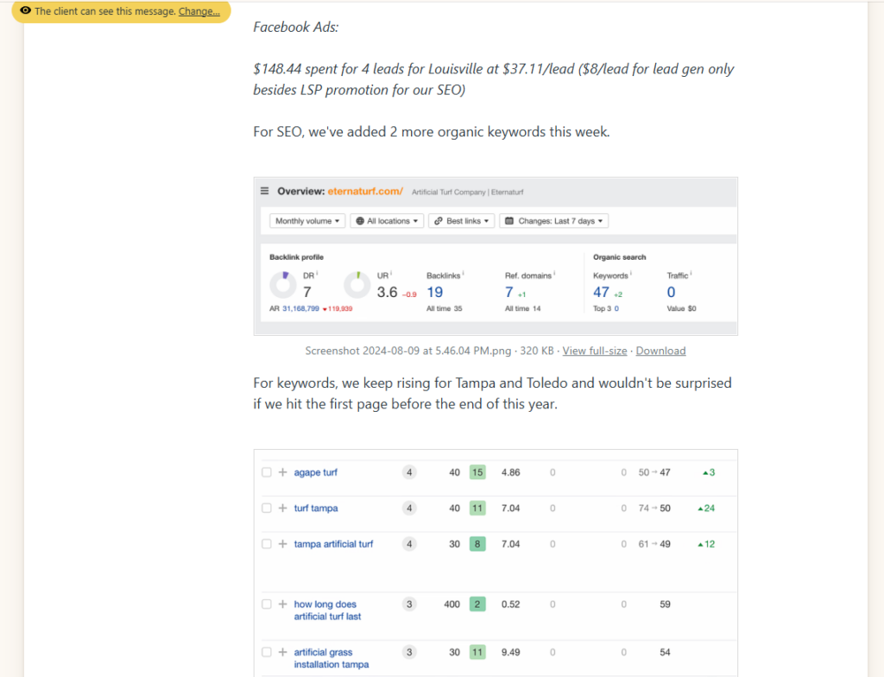Click the Download link below the screenshot
This screenshot has width=884, height=677.
660,351
